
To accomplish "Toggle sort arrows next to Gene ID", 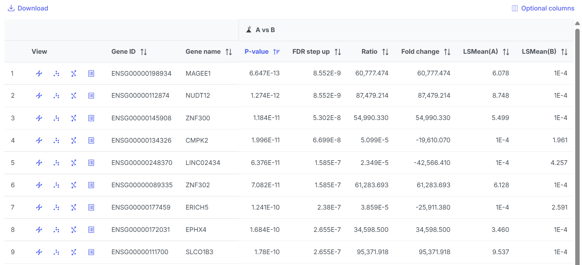I will [144, 52].
